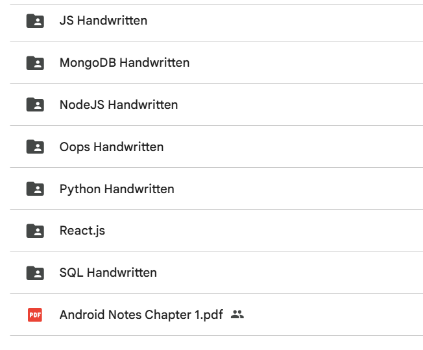Click the red PDF file icon
This screenshot has height=350, width=423.
click(35, 315)
